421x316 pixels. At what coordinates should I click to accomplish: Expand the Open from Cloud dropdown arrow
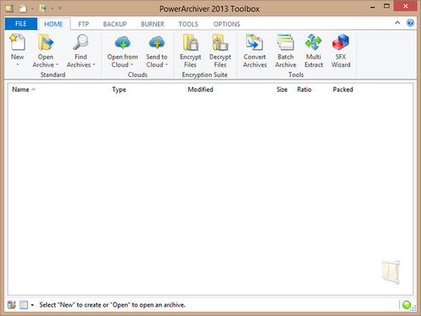(132, 65)
